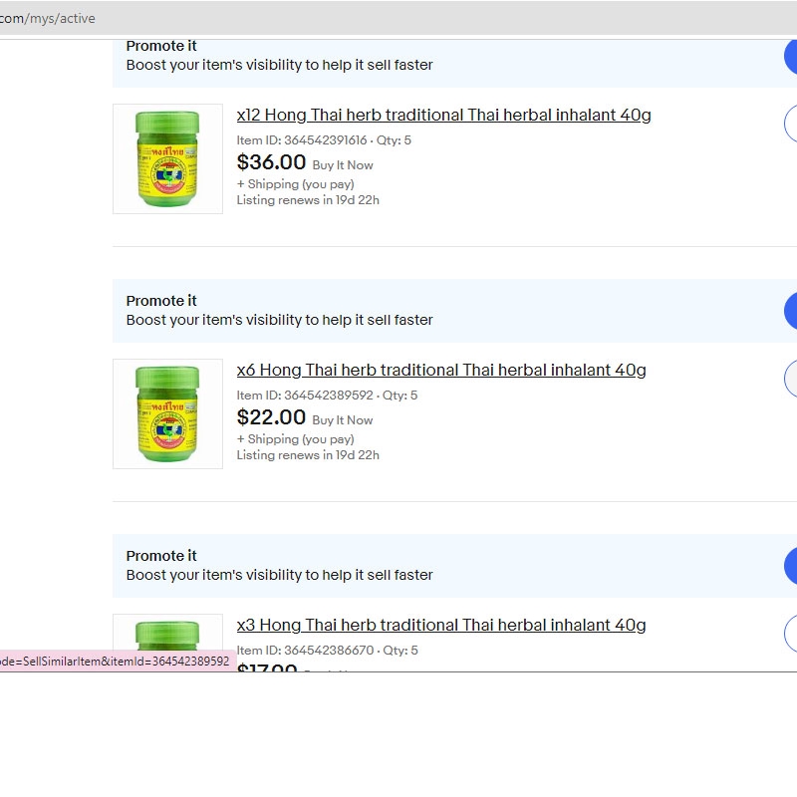Click 'Boost your item's visibility' text above x3 listing

pos(280,576)
